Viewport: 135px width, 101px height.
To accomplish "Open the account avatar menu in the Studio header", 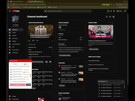I will click(x=125, y=11).
